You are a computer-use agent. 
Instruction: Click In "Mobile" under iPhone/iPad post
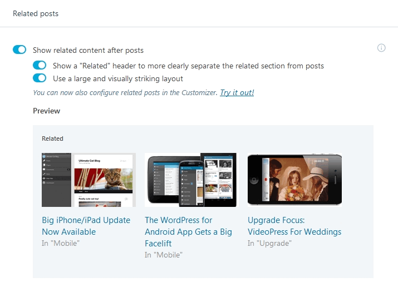61,243
